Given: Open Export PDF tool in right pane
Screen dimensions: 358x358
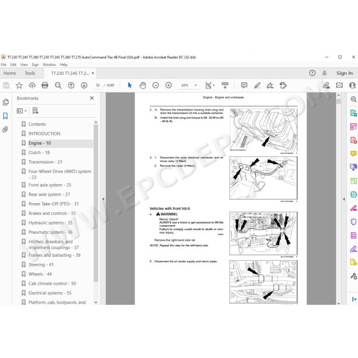Looking at the screenshot, I should click(x=353, y=113).
